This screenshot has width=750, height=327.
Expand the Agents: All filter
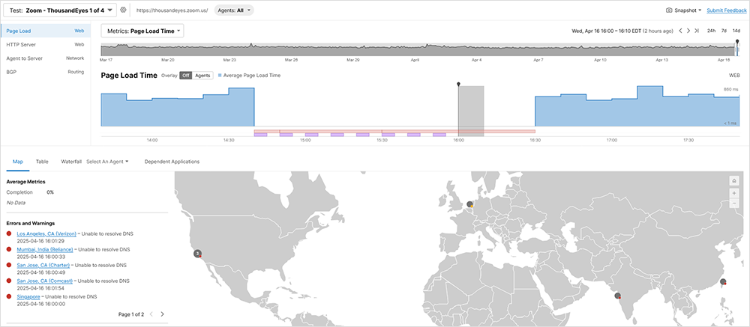(x=234, y=10)
